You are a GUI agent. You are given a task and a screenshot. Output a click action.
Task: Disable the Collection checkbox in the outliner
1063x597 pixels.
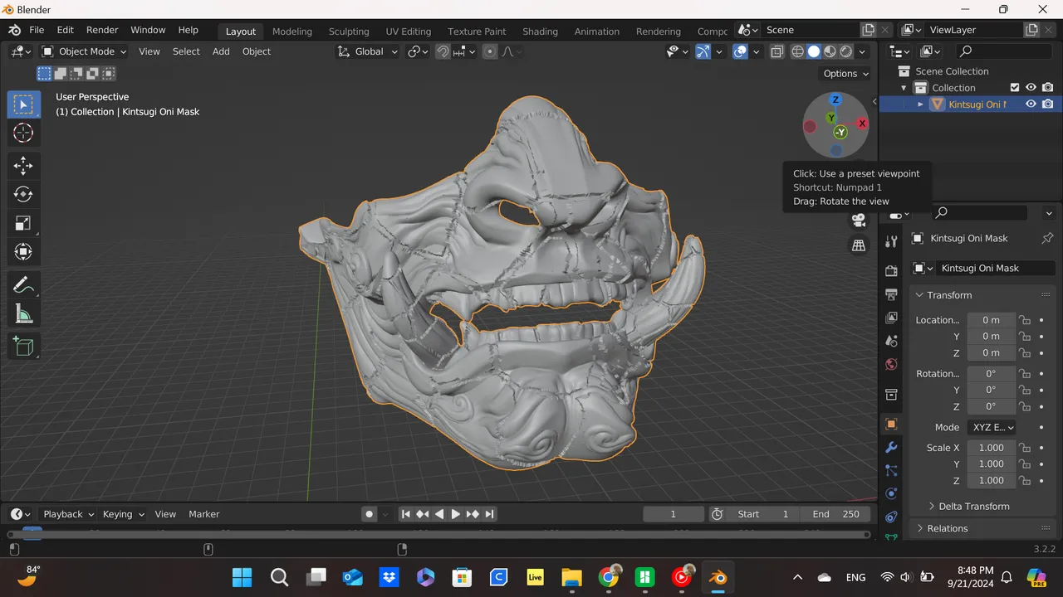(1015, 87)
